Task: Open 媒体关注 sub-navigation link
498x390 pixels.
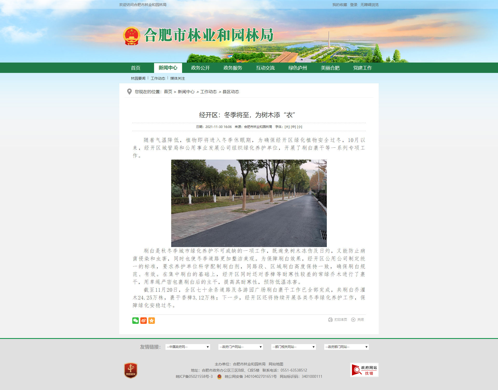Action: [x=177, y=78]
